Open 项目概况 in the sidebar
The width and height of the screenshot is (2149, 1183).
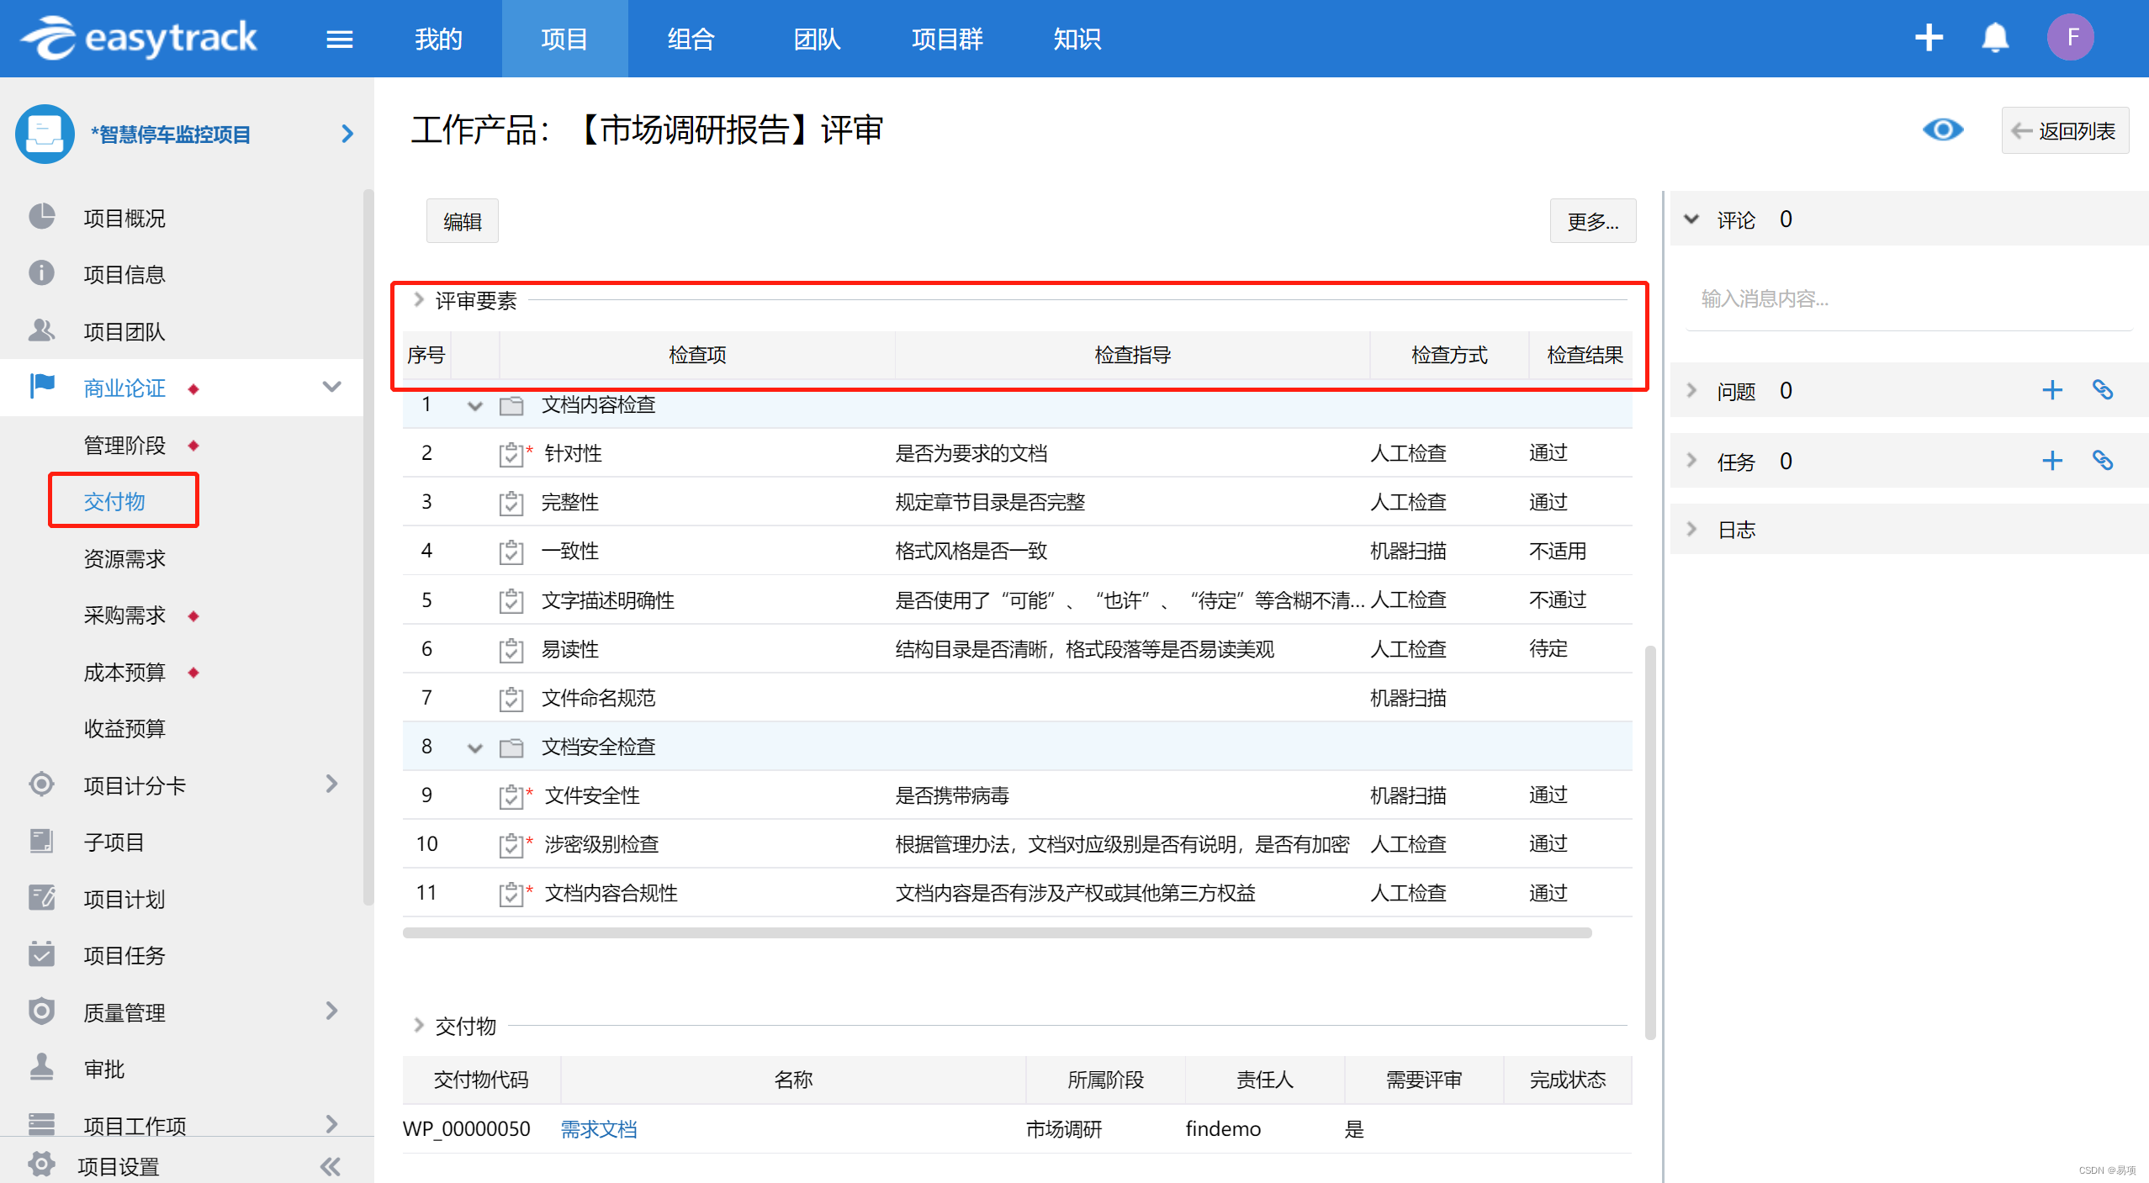[x=124, y=218]
